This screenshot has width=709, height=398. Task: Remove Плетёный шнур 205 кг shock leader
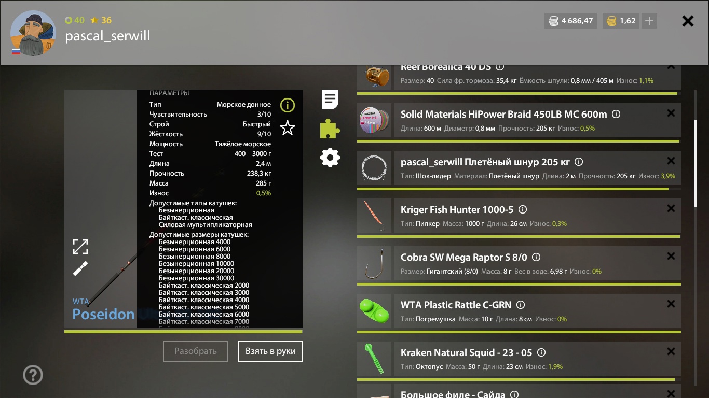pyautogui.click(x=671, y=161)
